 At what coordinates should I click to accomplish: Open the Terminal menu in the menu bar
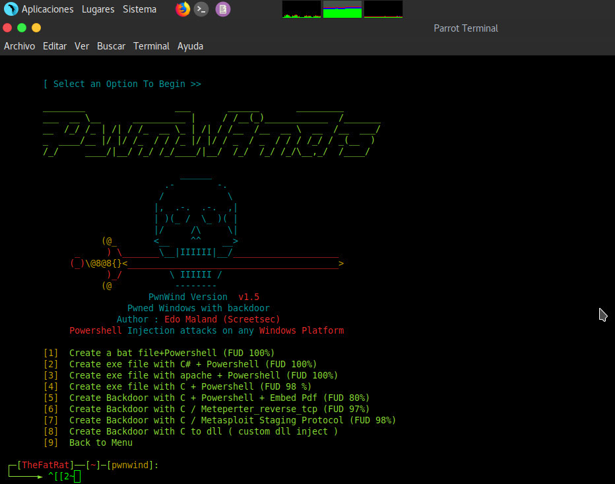pos(151,46)
